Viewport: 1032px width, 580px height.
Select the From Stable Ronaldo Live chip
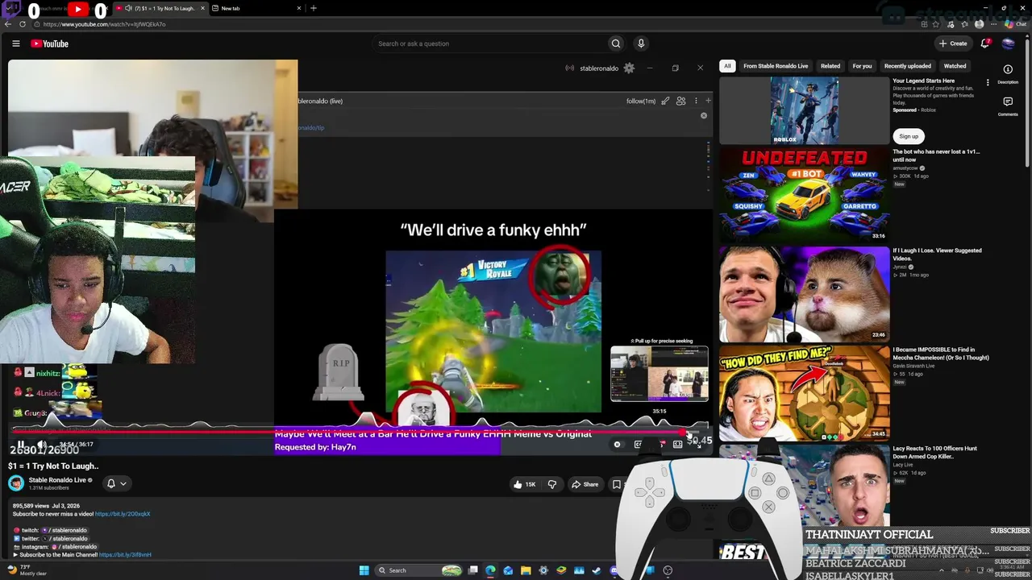(776, 66)
